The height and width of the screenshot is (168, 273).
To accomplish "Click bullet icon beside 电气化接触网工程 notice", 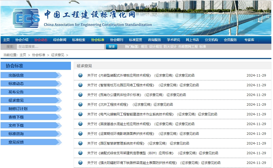I will click(x=80, y=114).
